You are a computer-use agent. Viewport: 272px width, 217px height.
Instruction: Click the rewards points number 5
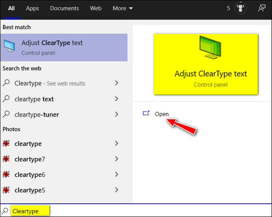click(229, 8)
